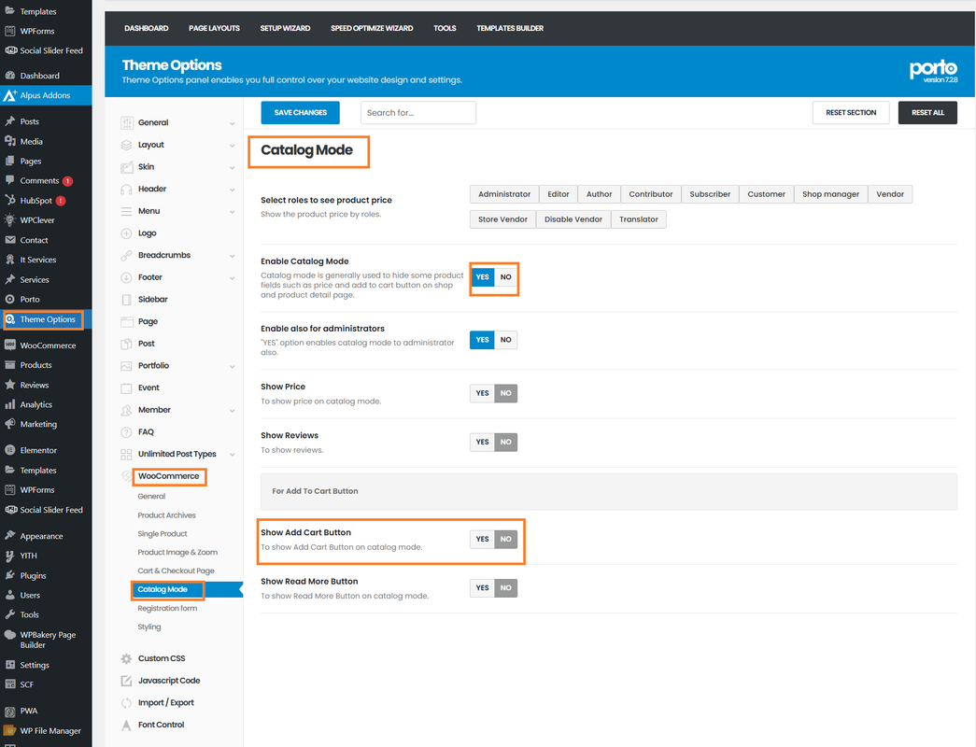Click the Marketing megaphone icon
Screen dimensions: 976x747
point(10,424)
